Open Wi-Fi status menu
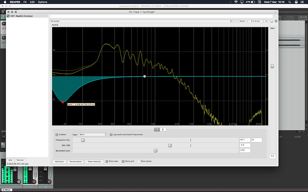The height and width of the screenshot is (192, 308). tap(236, 2)
